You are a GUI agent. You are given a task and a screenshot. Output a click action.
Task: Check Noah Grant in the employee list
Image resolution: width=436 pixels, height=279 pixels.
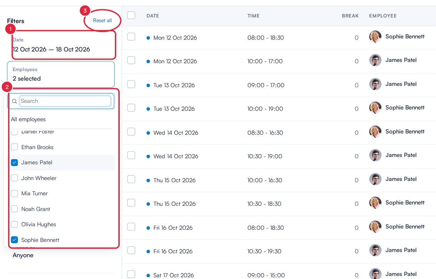click(14, 209)
